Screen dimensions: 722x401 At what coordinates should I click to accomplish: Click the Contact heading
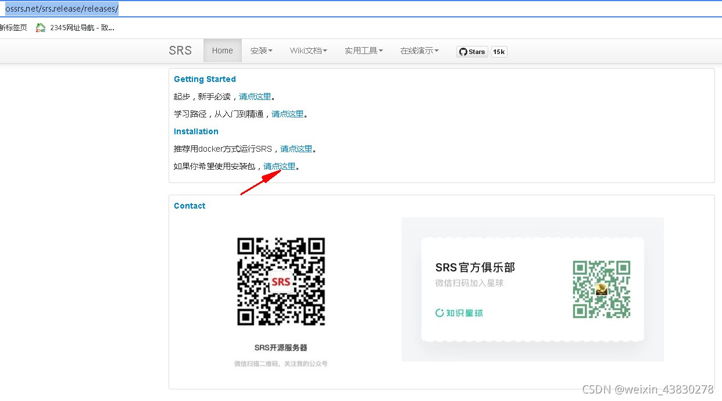(x=190, y=206)
